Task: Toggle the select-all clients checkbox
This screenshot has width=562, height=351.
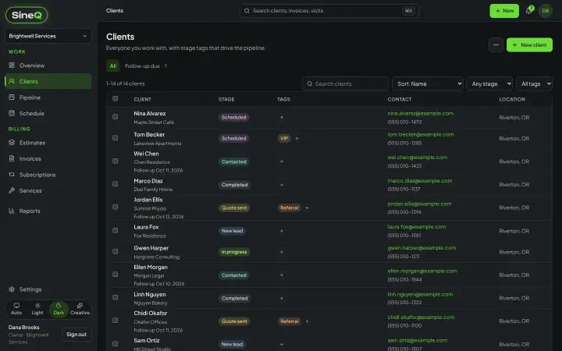Action: tap(115, 98)
